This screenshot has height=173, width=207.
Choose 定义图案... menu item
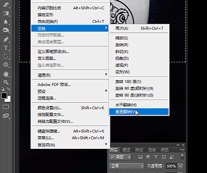click(70, 58)
